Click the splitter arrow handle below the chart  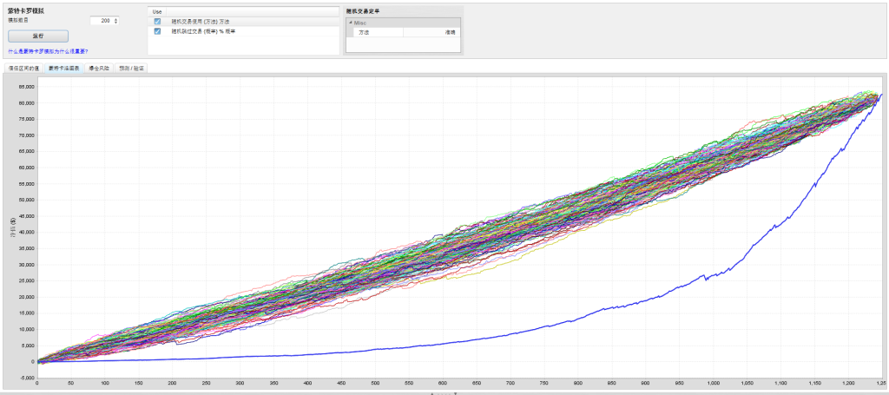444,392
